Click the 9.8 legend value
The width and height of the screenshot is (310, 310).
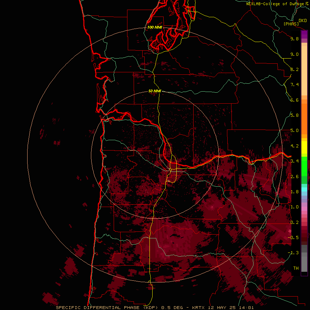click(294, 39)
